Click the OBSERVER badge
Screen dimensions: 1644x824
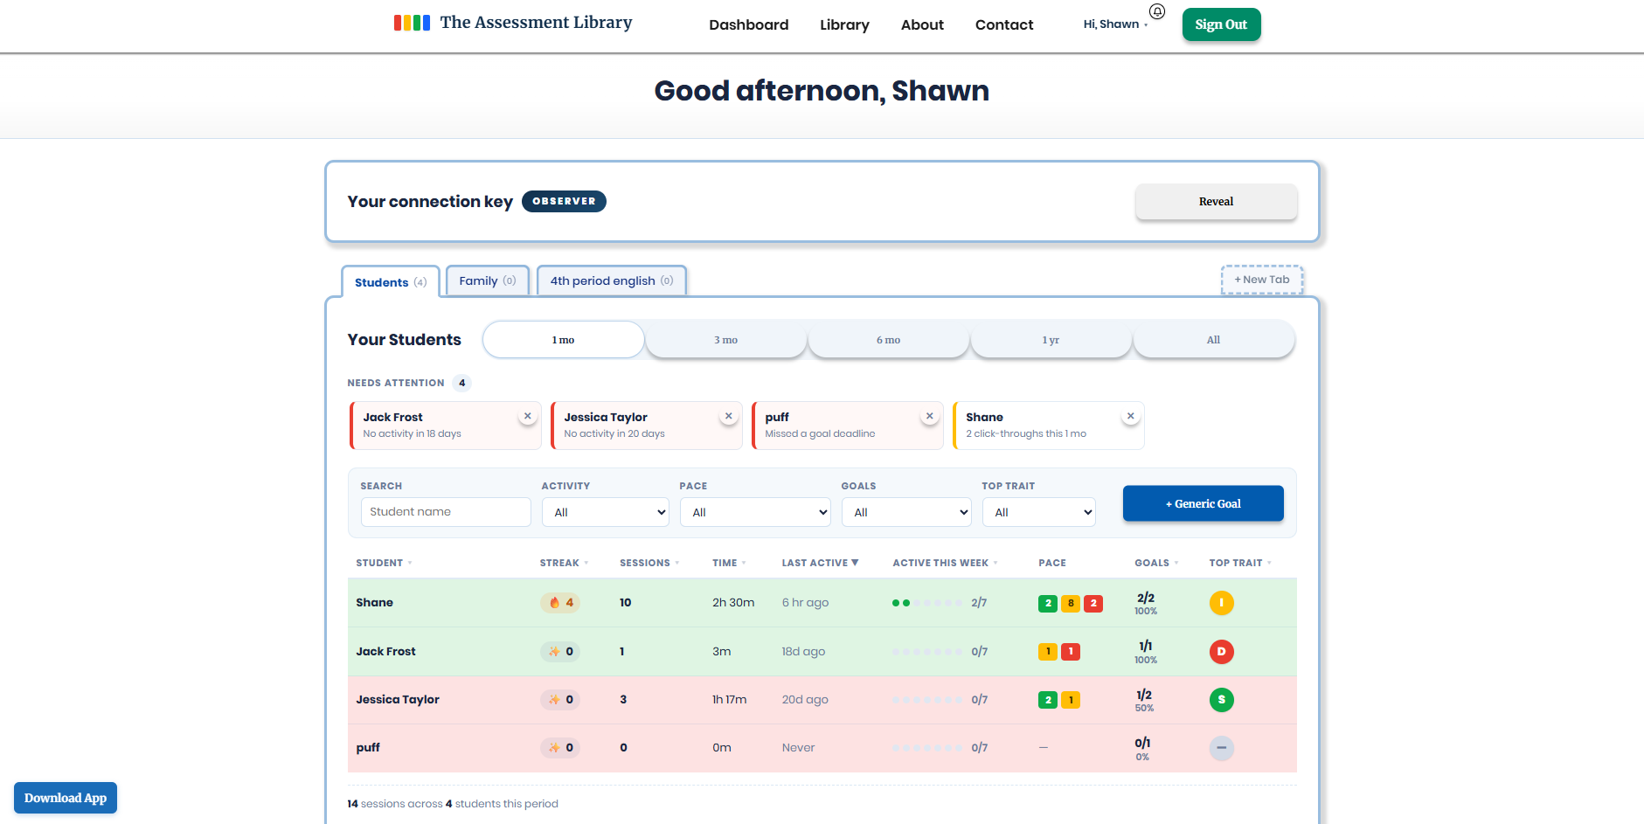564,201
